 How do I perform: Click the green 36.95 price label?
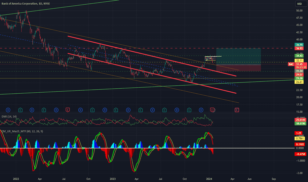coord(299,45)
